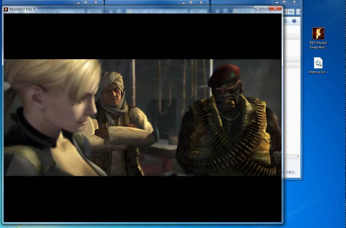Click the refresh button in the Explorer address bar

coord(291,12)
